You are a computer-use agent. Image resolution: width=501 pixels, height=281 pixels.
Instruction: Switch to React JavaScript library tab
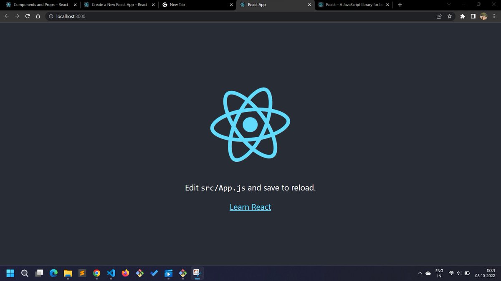[x=354, y=5]
